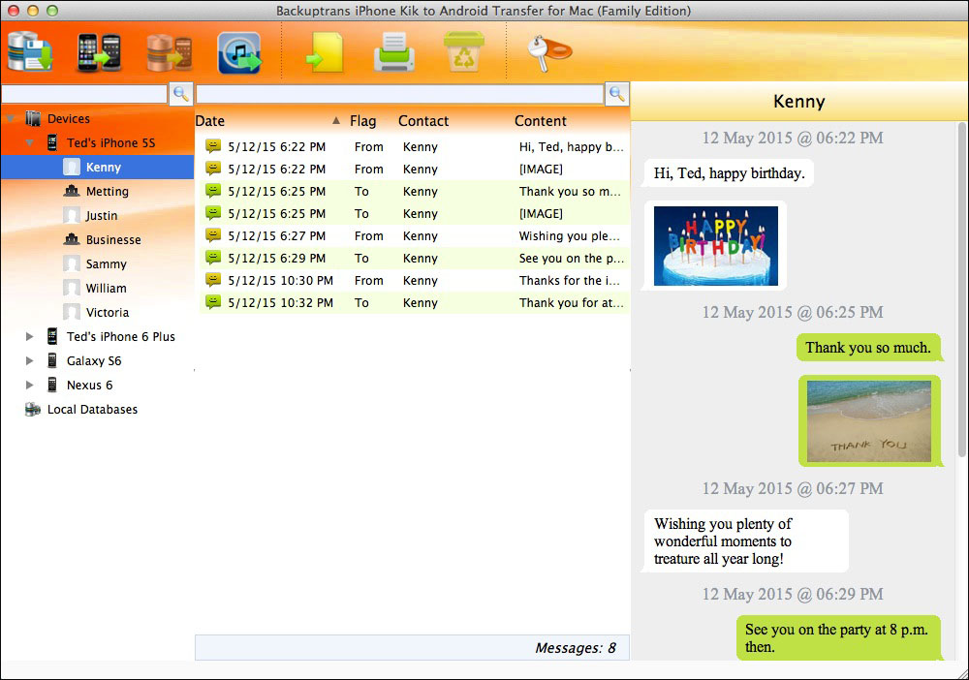Click the Devices root icon in sidebar
The height and width of the screenshot is (680, 969).
click(33, 118)
